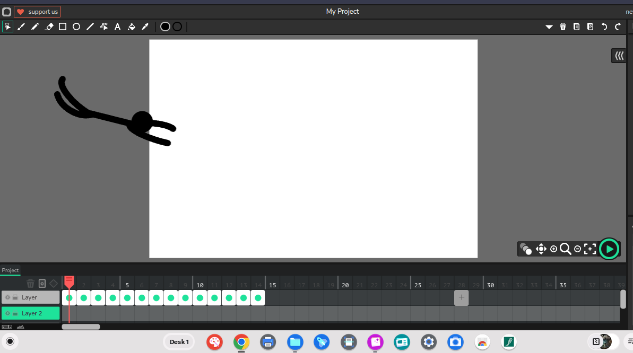Expand the collapsed inspector side panel
The width and height of the screenshot is (633, 353).
(x=619, y=56)
